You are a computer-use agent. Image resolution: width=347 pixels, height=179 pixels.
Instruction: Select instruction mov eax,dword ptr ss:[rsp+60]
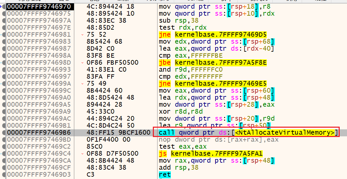217,91
